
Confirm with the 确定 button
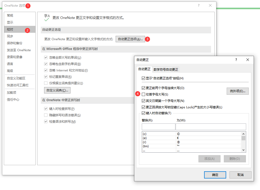pyautogui.click(x=215, y=175)
